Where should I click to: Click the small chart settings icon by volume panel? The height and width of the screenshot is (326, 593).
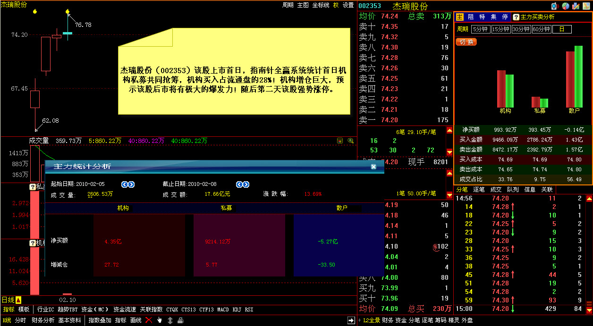pos(339,141)
